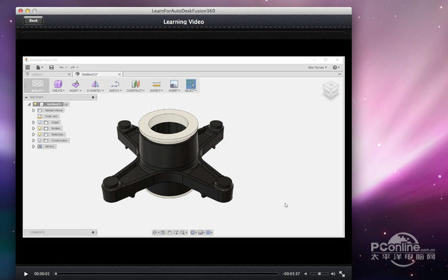Expand the Construction folder in browser
Image resolution: width=448 pixels, height=280 pixels.
33,140
